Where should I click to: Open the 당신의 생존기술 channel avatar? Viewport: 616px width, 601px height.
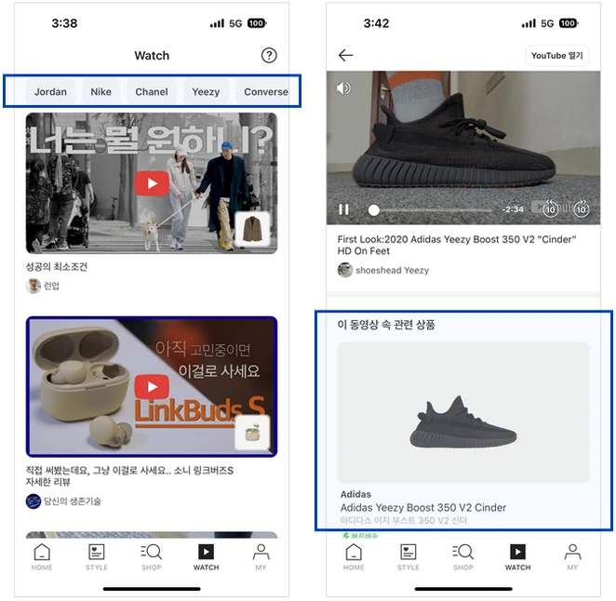coord(33,501)
